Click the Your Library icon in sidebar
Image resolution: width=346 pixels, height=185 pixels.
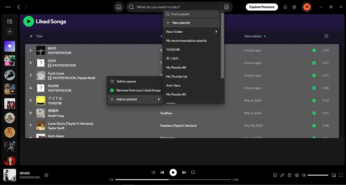tap(10, 21)
